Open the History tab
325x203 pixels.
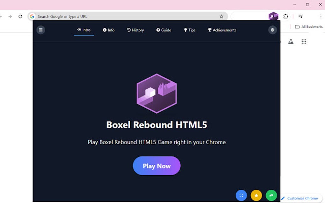point(135,30)
